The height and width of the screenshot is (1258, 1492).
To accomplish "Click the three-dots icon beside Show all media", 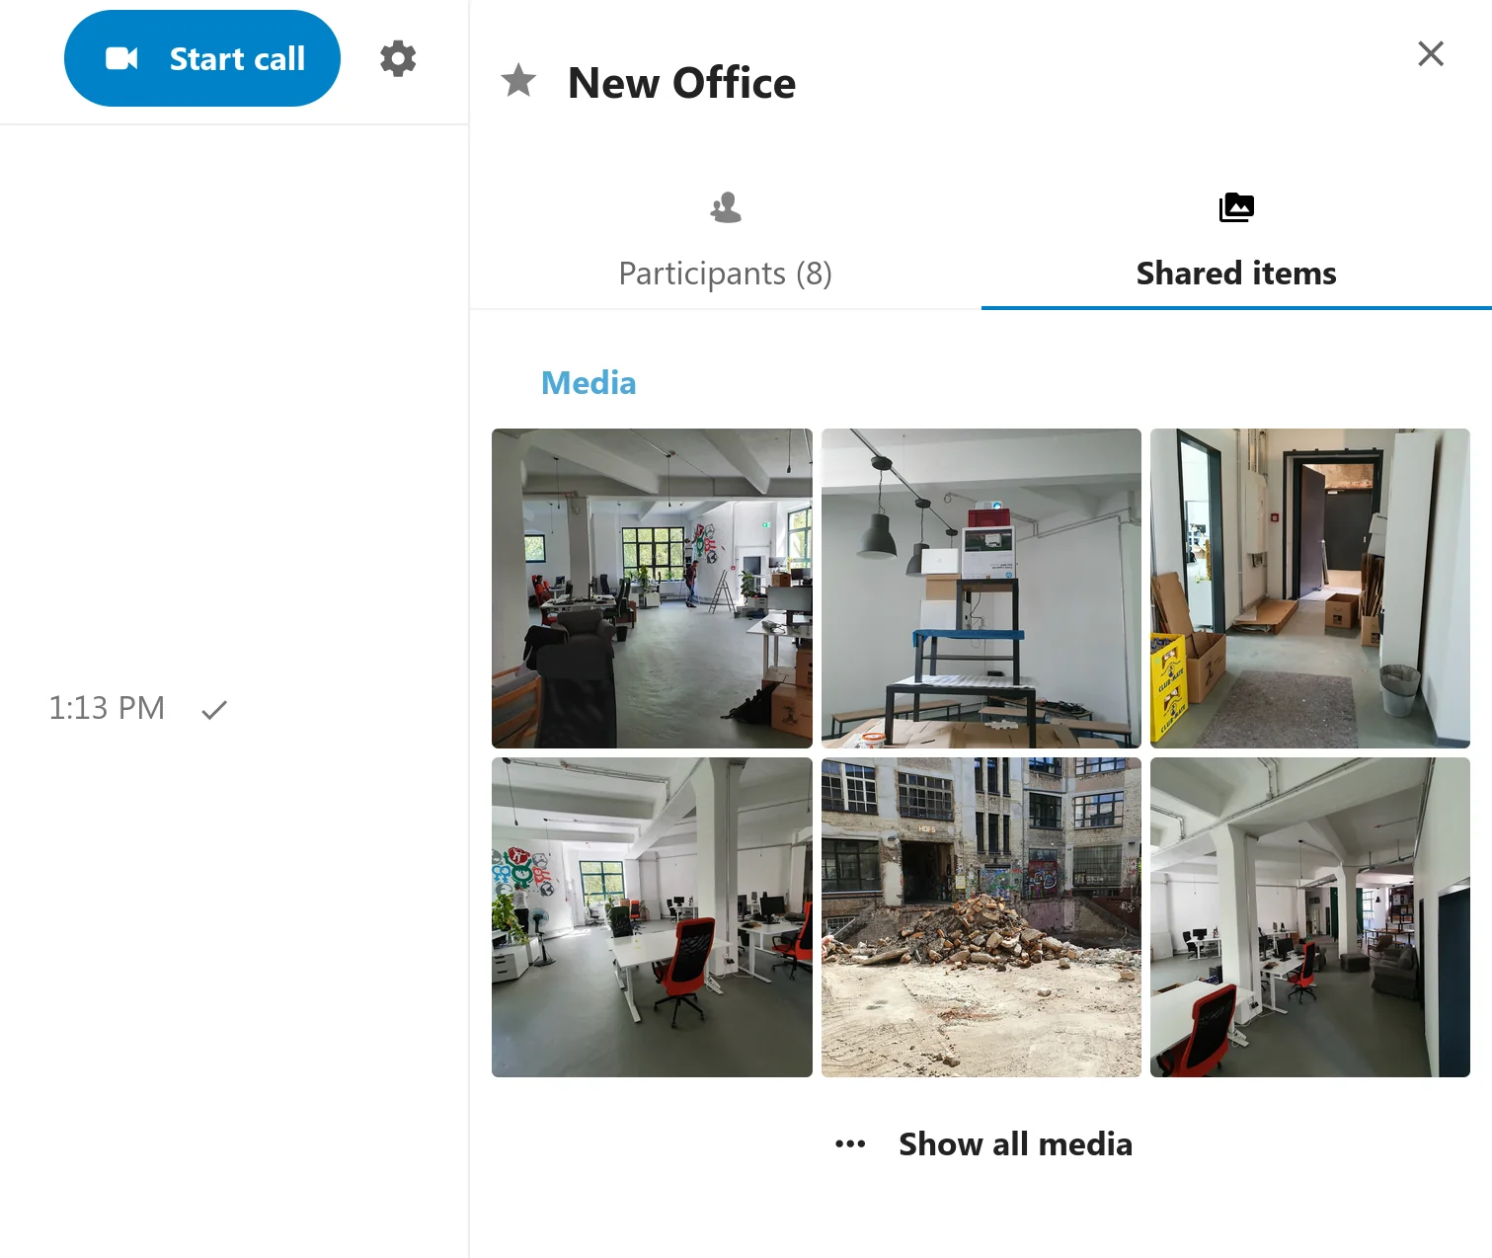I will point(850,1144).
